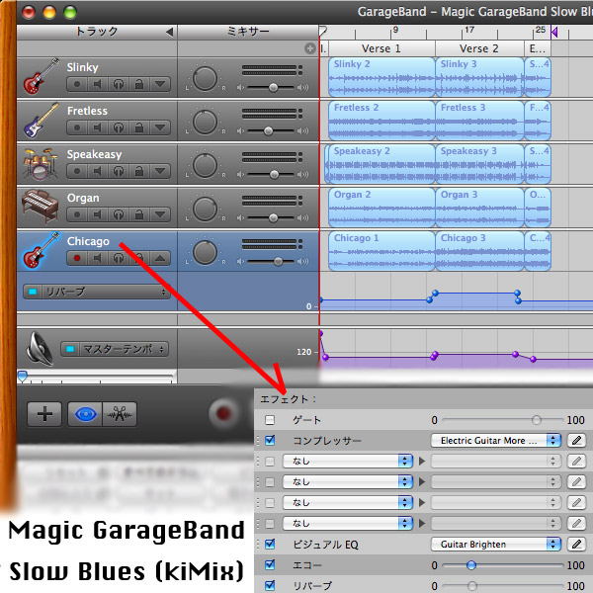Enable the ゲート effect checkbox
The width and height of the screenshot is (593, 593).
pos(270,420)
